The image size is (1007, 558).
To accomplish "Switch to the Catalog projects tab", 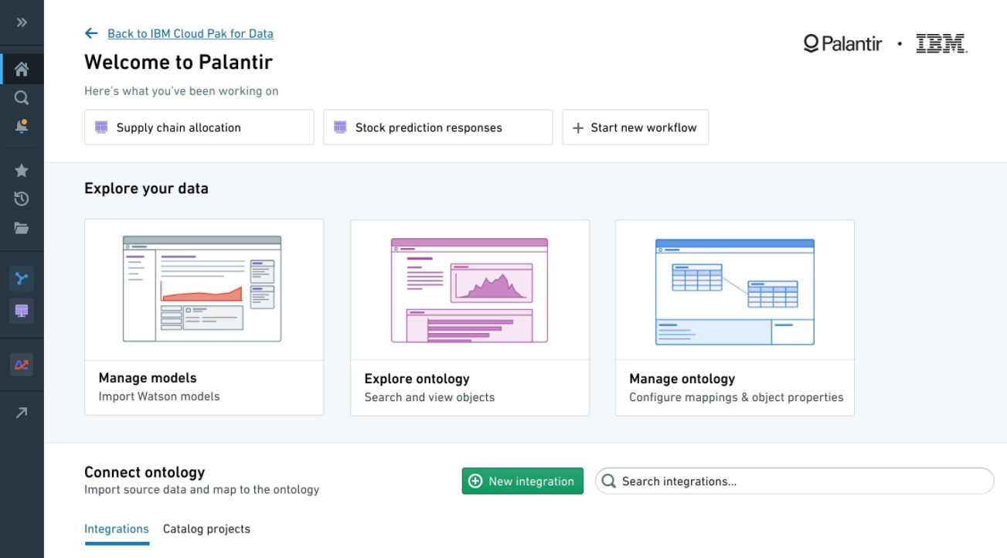I will [206, 529].
